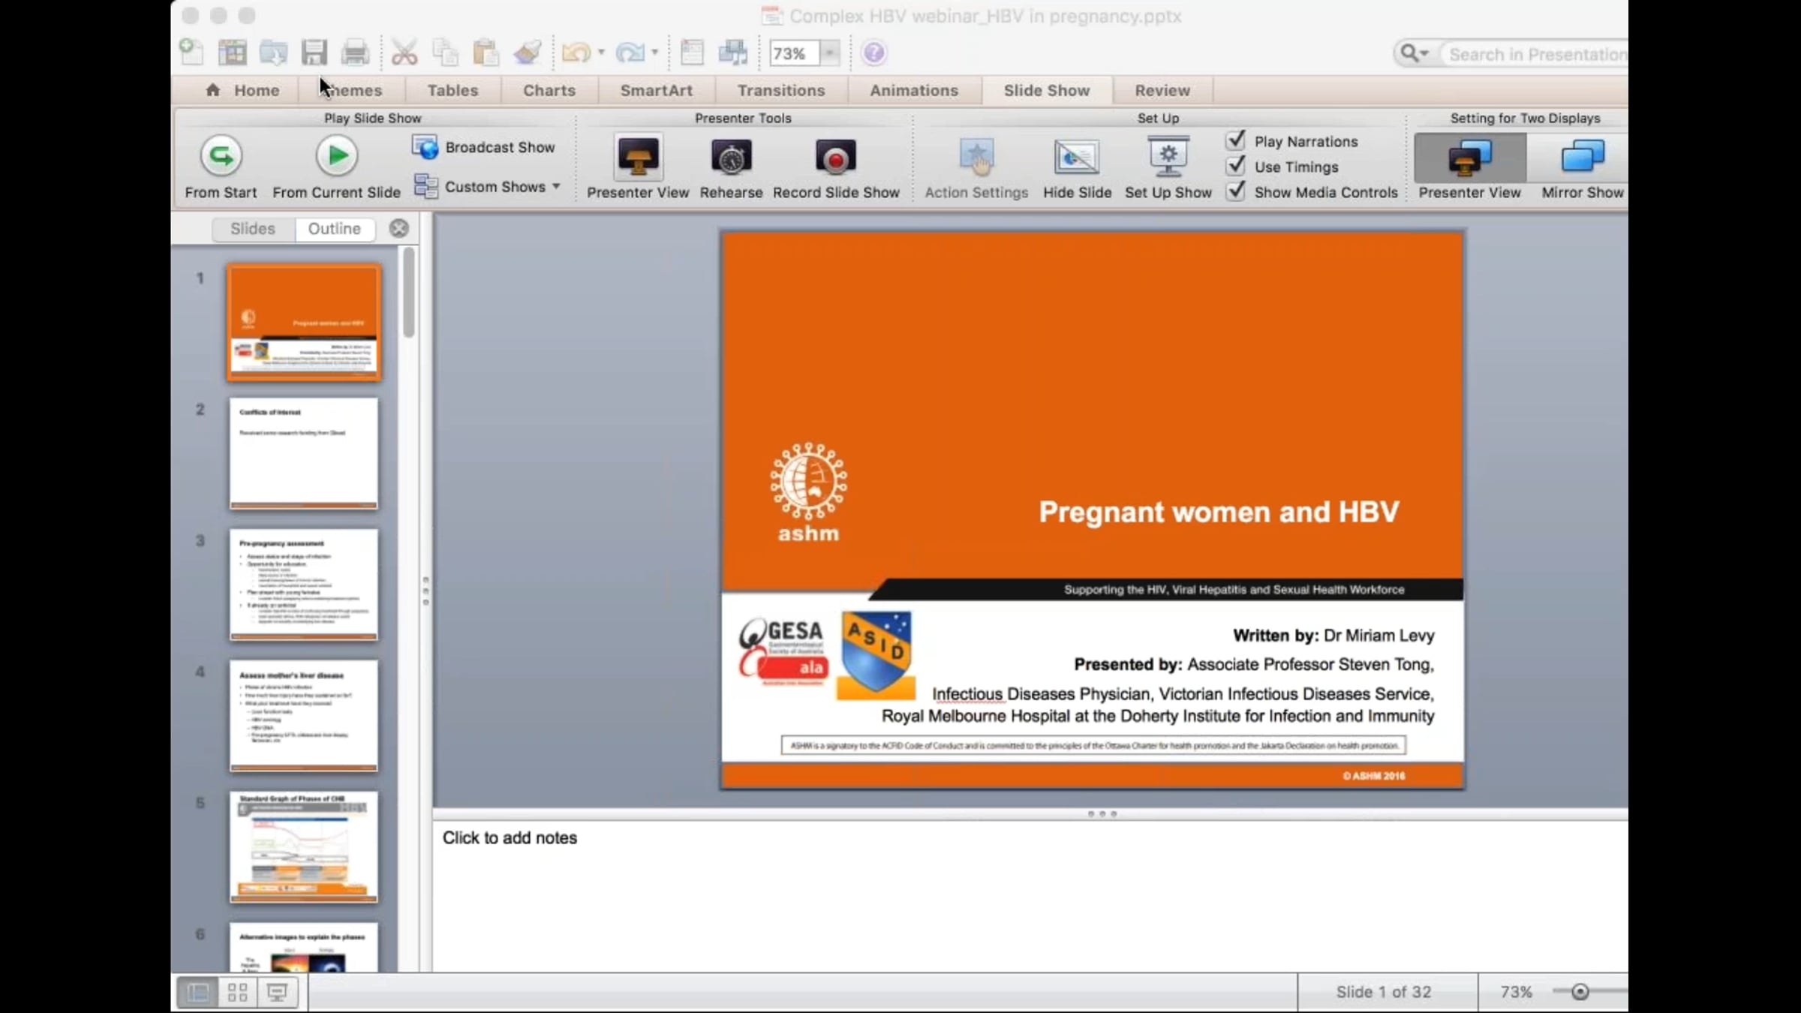Click the Hide Slide icon

[x=1076, y=158]
